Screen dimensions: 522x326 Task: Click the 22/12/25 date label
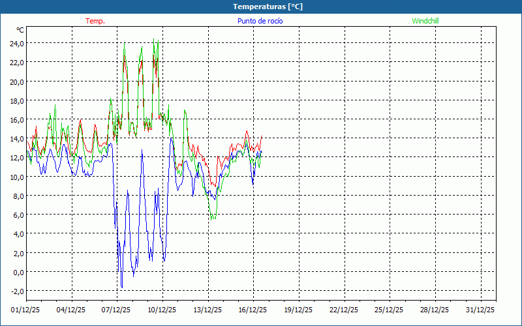(345, 310)
